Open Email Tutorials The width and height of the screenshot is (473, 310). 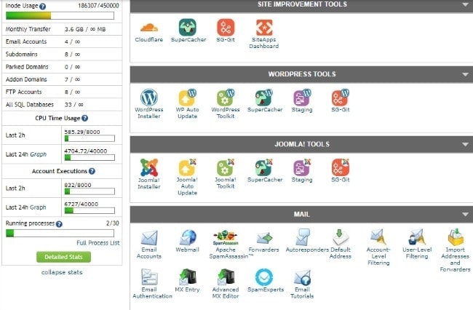tap(302, 284)
